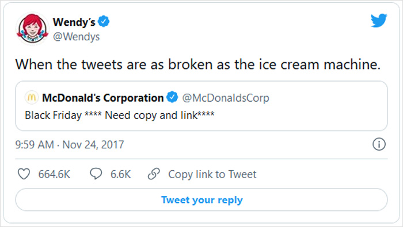Click the 664.6K likes count
Image resolution: width=403 pixels, height=227 pixels.
pyautogui.click(x=54, y=174)
